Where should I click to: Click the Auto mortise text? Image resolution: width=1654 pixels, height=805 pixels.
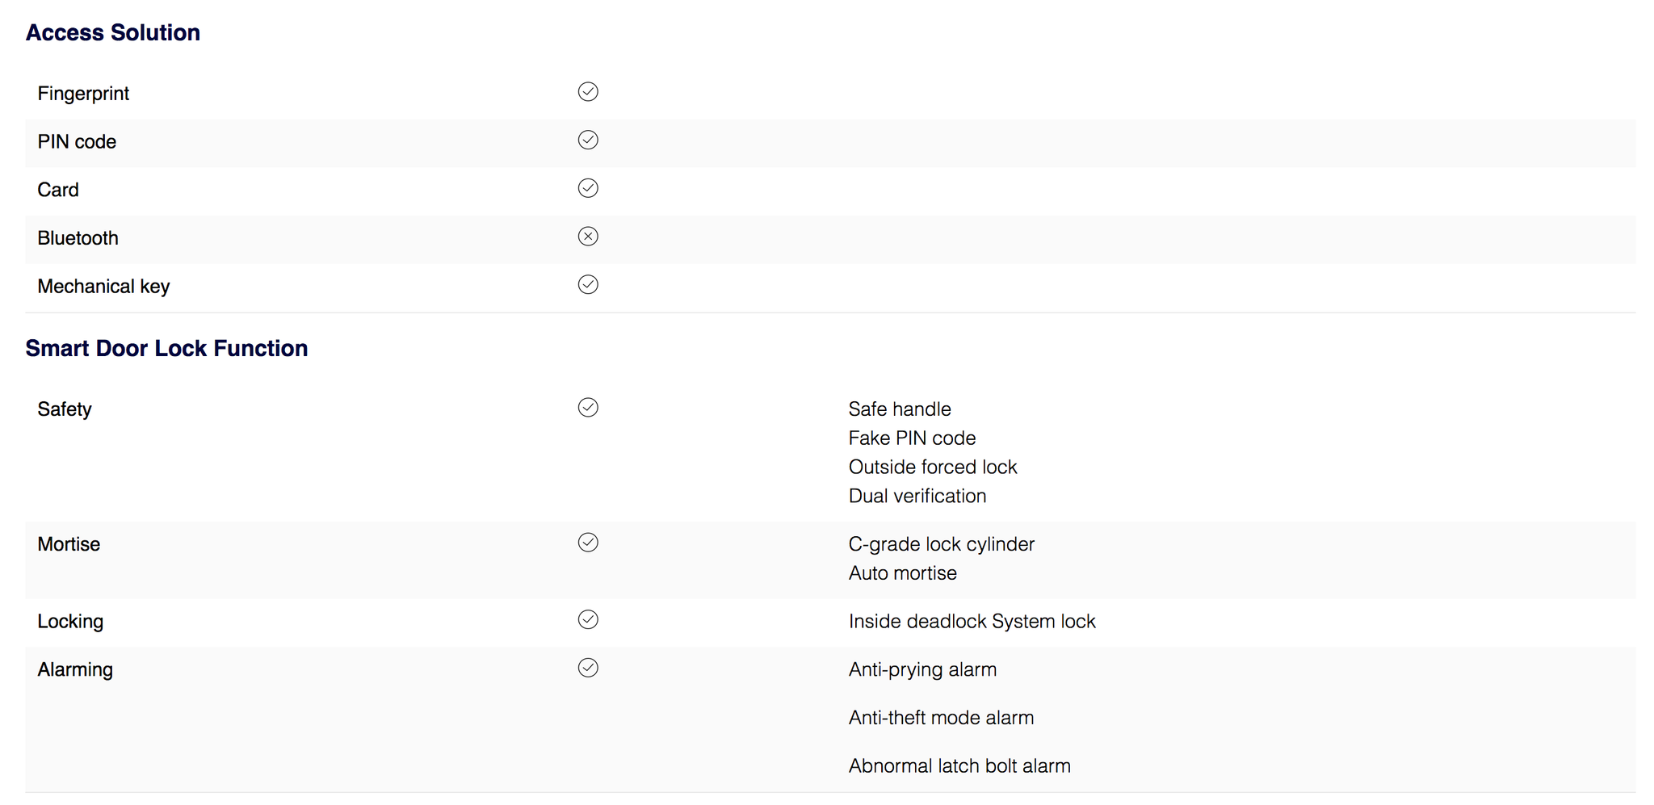(x=903, y=573)
